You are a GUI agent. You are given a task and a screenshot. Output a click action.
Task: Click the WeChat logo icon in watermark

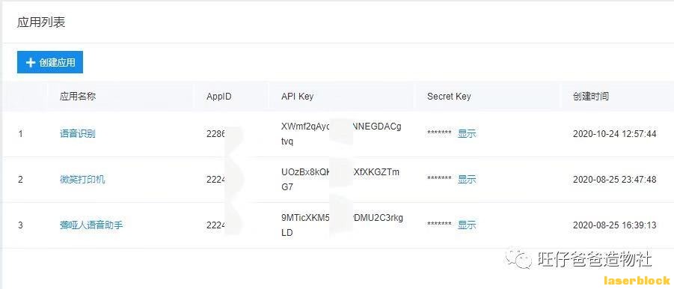tap(519, 258)
